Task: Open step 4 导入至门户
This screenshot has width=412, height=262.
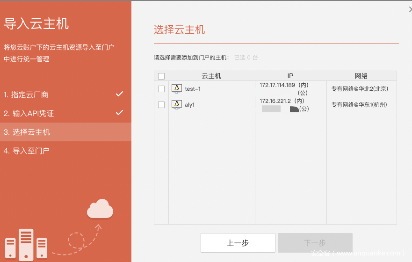Action: (x=27, y=151)
